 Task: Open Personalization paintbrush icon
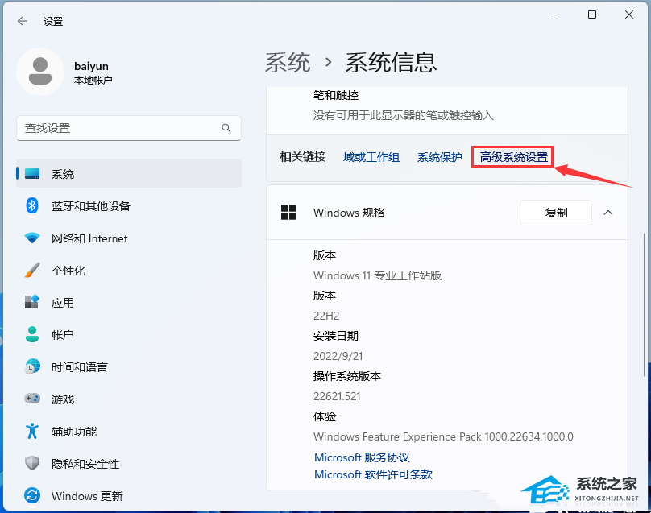[x=32, y=271]
